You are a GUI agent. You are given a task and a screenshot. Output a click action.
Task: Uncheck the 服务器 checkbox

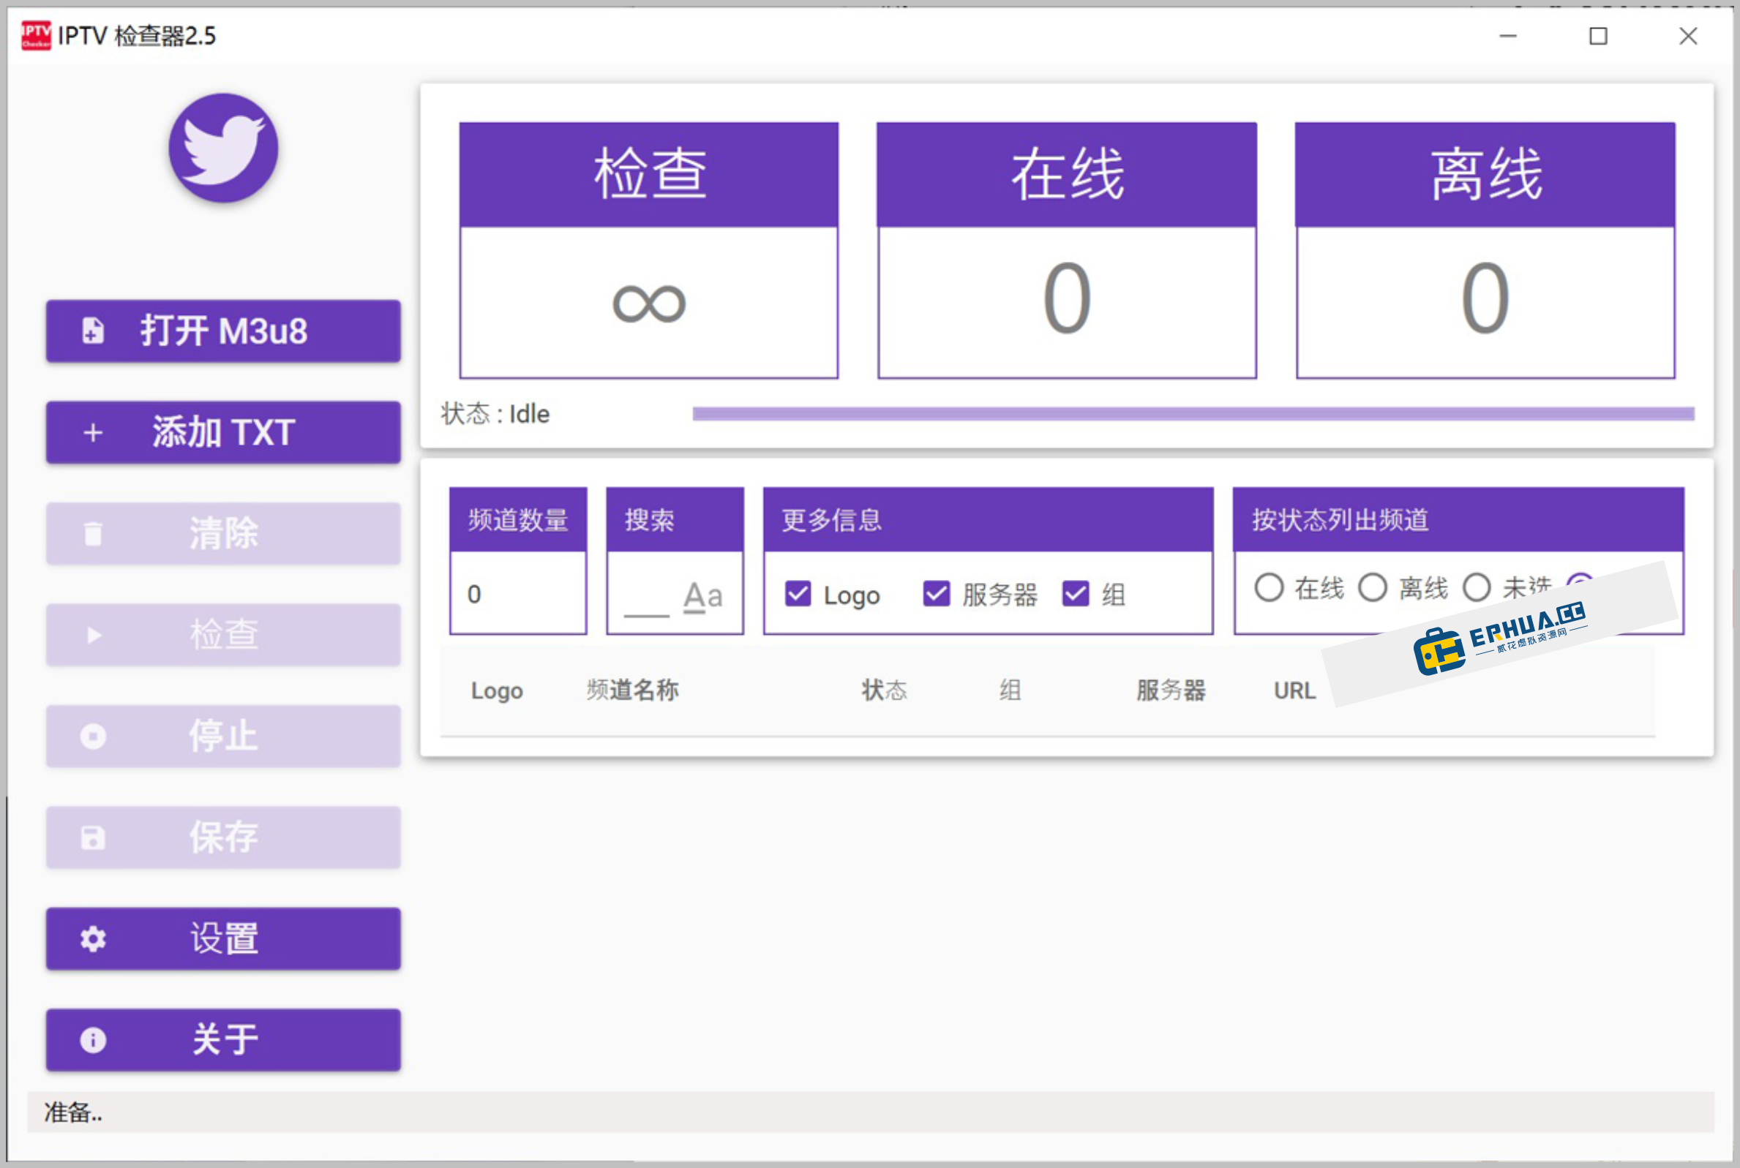936,594
